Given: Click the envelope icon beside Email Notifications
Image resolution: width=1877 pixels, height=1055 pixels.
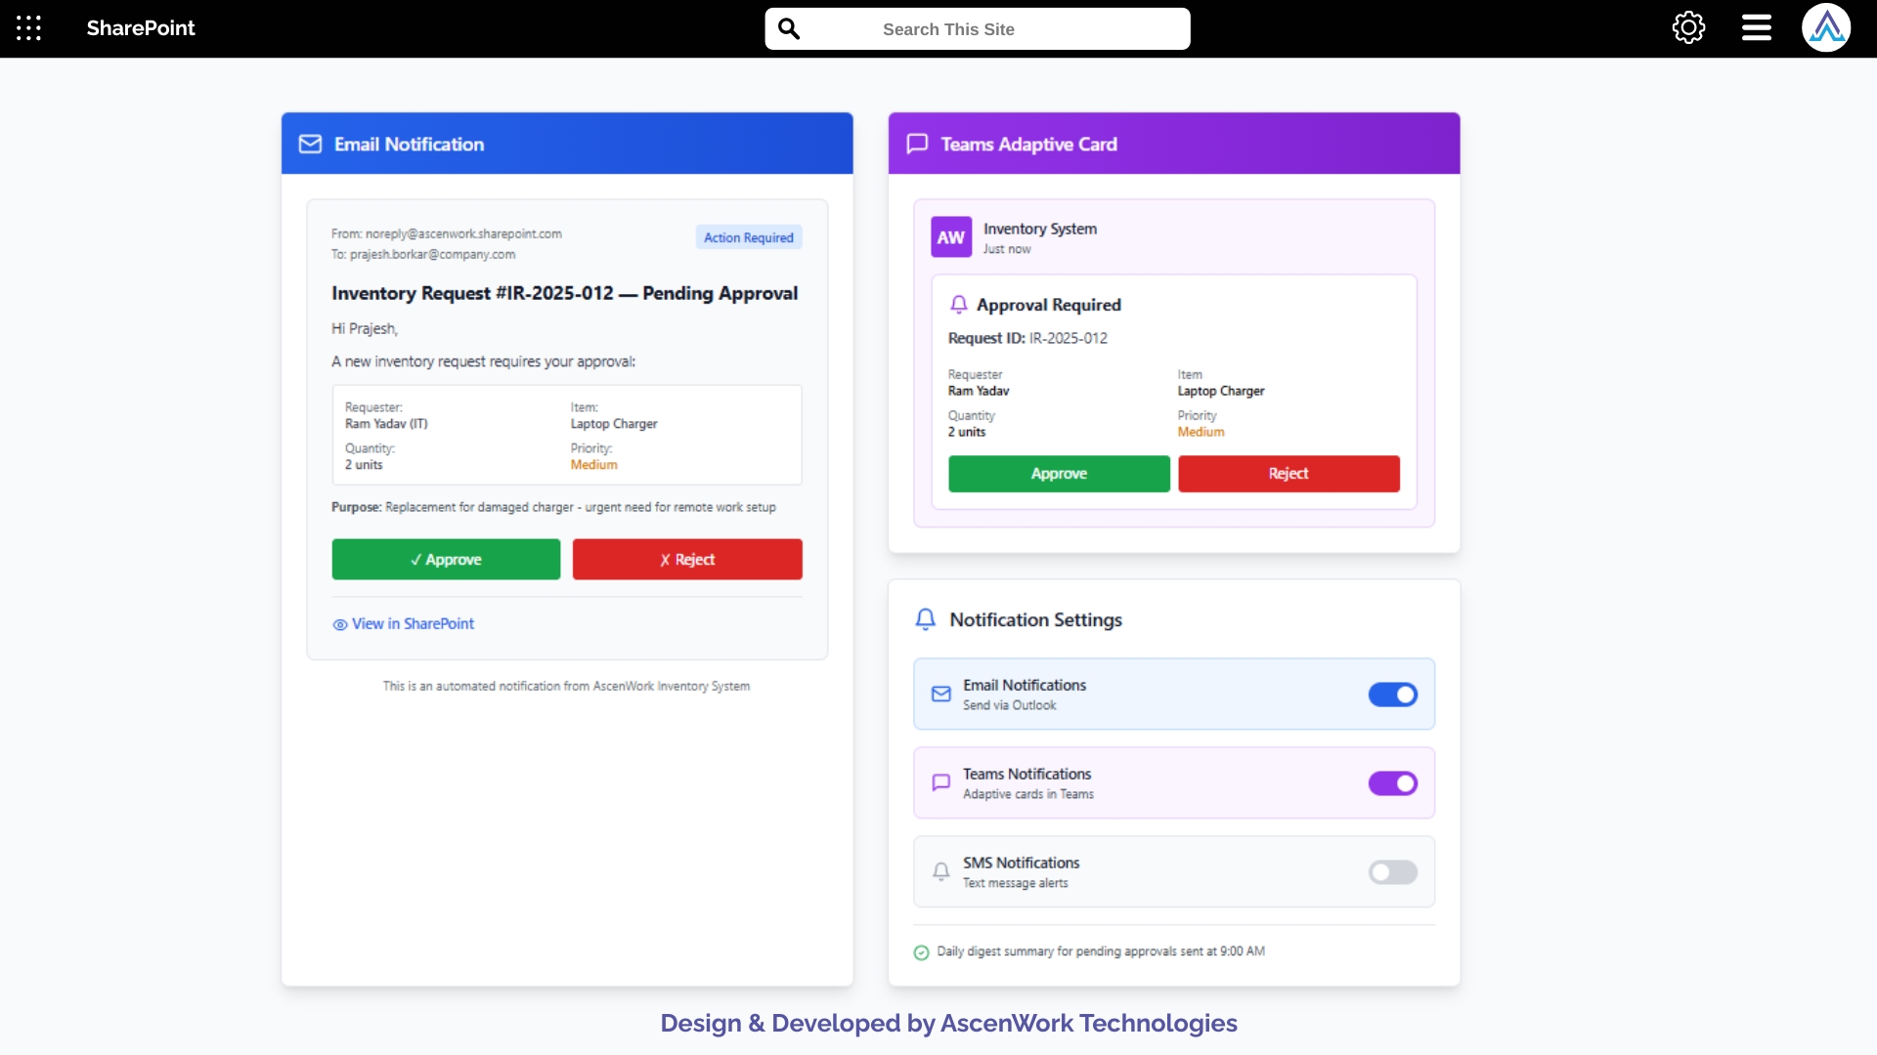Looking at the screenshot, I should pyautogui.click(x=940, y=694).
